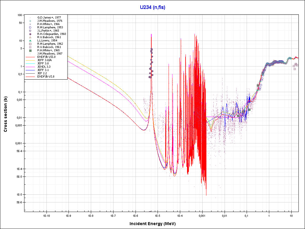Select the crossed circle marker for J.L.Perkin+ 1965
305x229 pixels.
pos(30,31)
